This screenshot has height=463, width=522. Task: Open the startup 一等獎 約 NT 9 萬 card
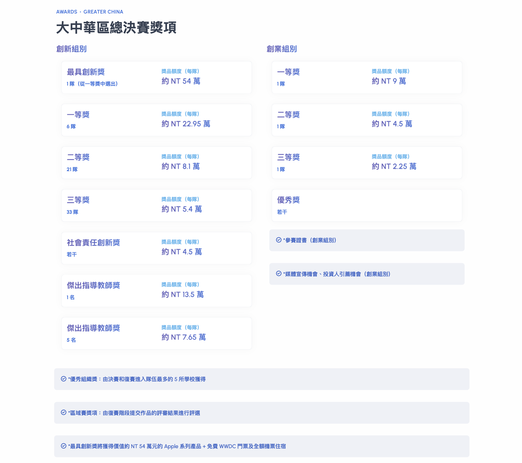click(367, 78)
